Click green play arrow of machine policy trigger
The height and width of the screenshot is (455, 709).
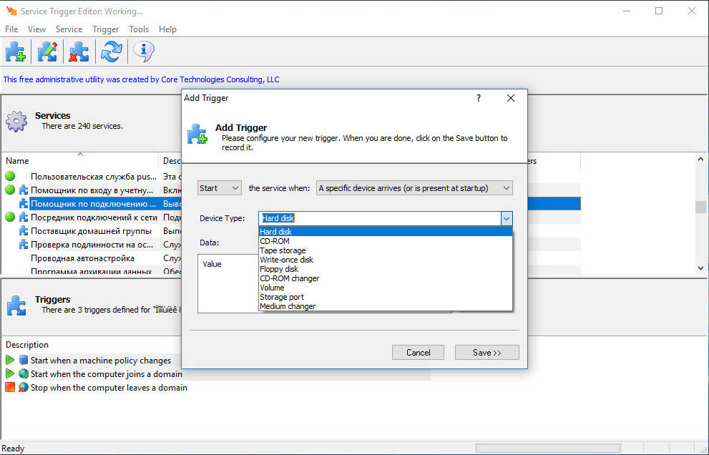(x=10, y=360)
